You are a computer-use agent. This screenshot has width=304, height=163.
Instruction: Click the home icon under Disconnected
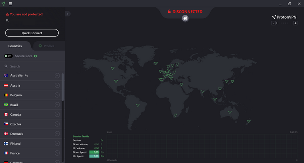185,18
